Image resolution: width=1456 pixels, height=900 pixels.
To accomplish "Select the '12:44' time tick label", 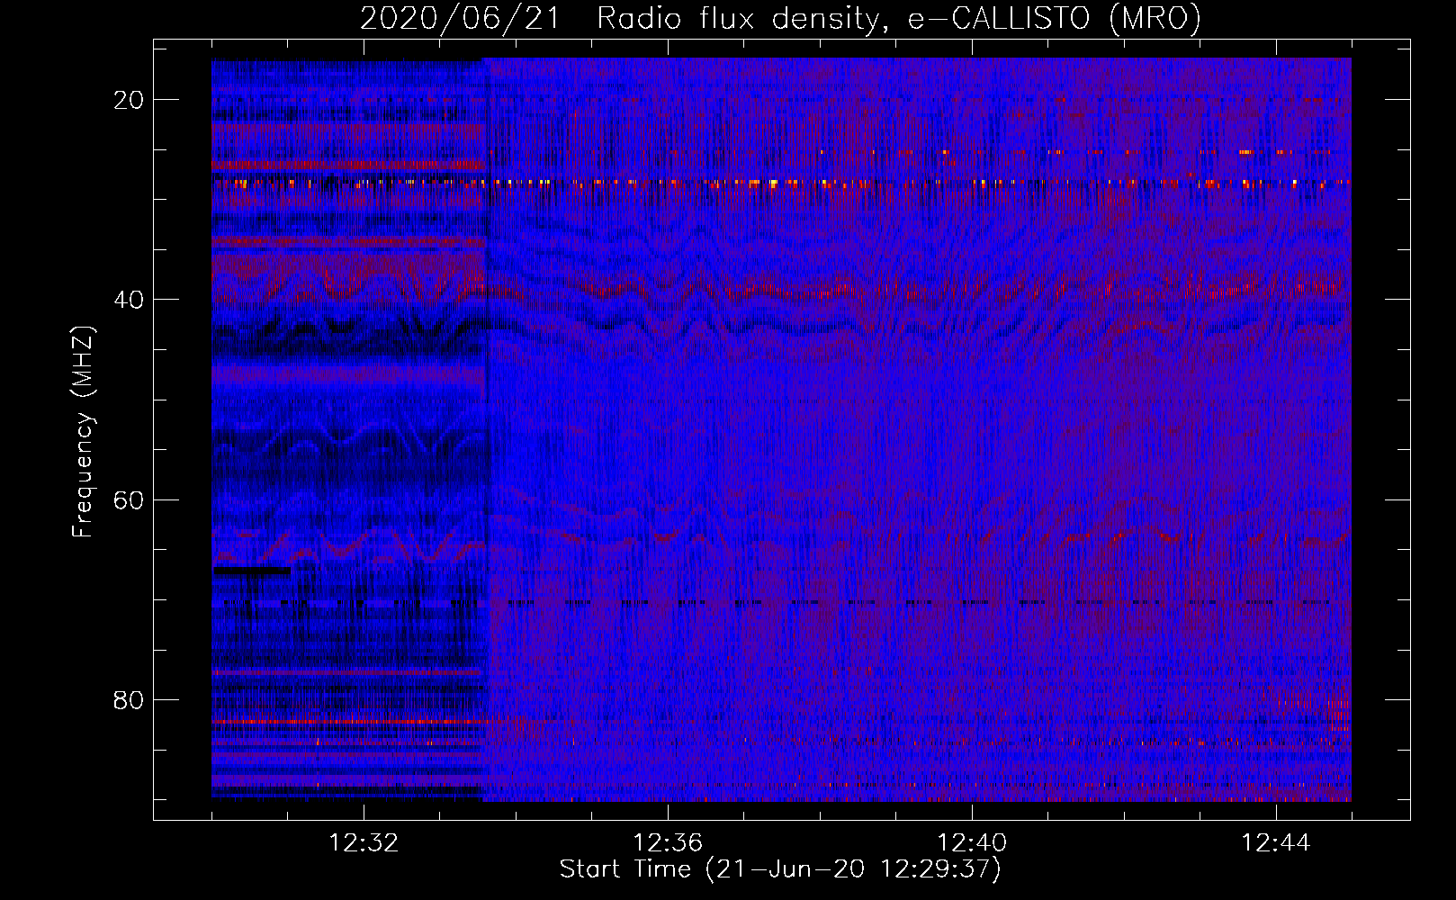I will (1276, 843).
